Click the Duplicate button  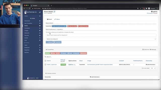pyautogui.click(x=57, y=42)
